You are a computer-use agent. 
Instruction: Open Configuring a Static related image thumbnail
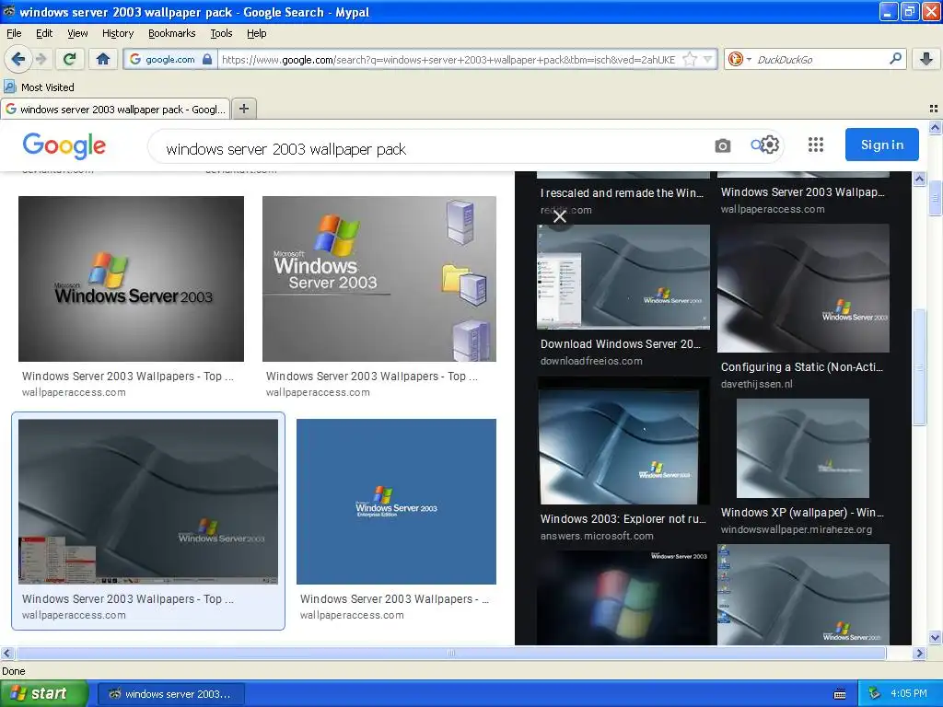[803, 288]
